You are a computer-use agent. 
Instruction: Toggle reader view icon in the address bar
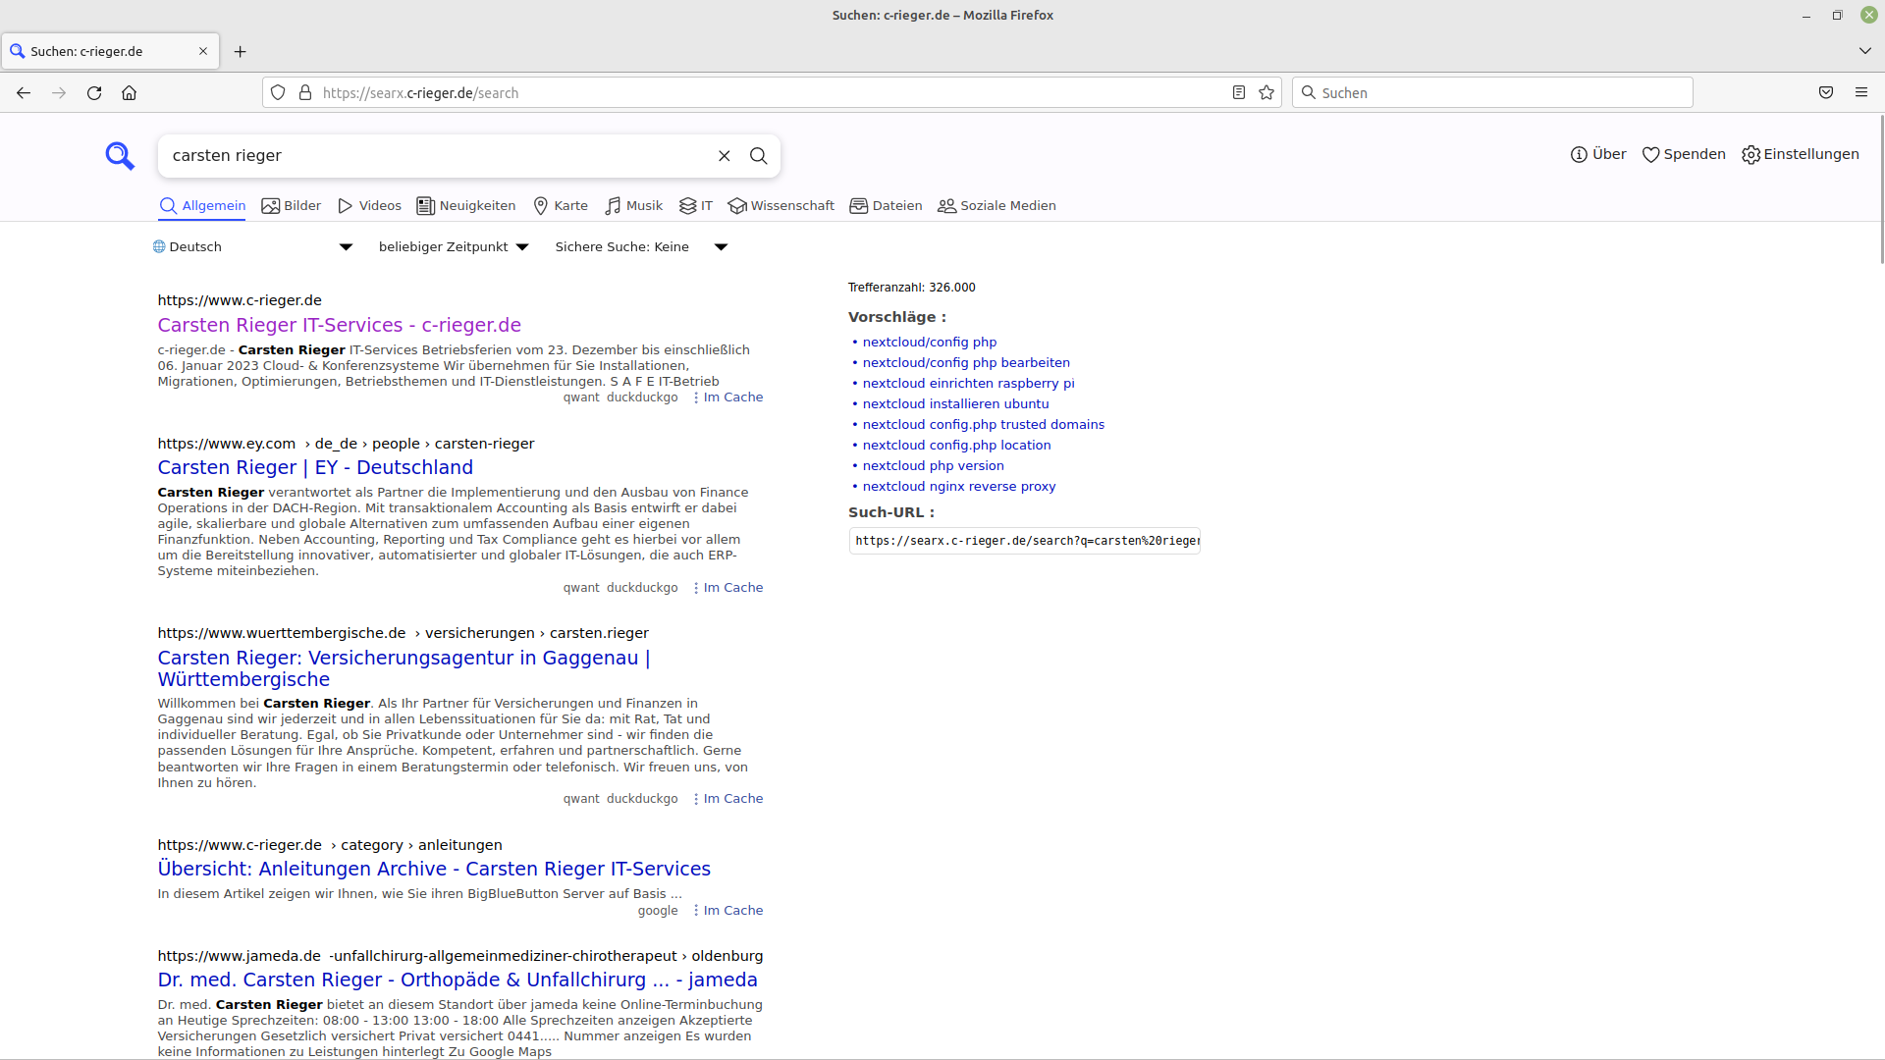point(1239,92)
